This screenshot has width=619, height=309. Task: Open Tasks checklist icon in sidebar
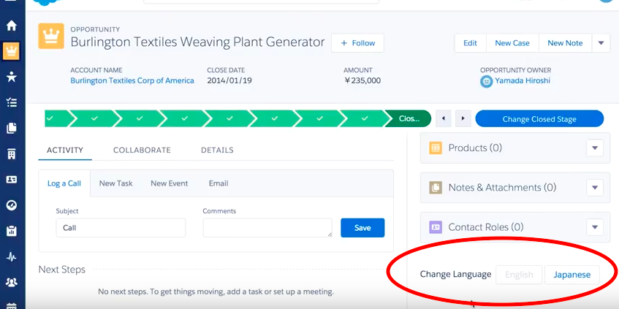pos(12,102)
